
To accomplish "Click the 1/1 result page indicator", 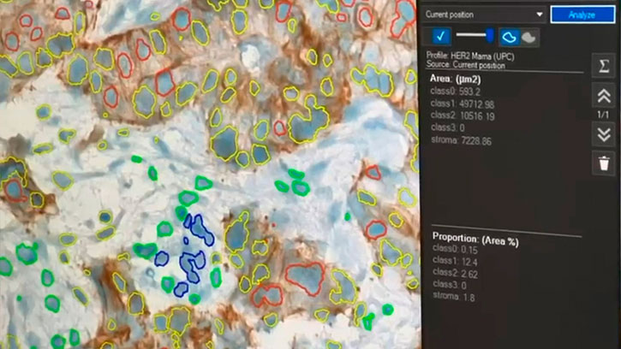I will coord(603,115).
